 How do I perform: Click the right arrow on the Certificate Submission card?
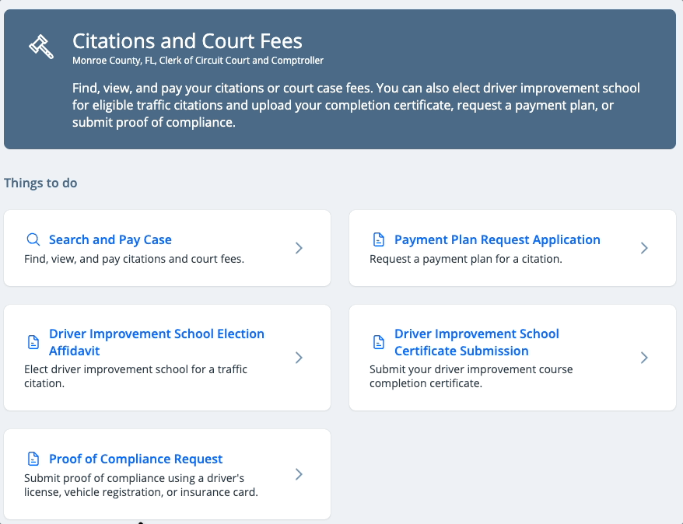tap(644, 358)
